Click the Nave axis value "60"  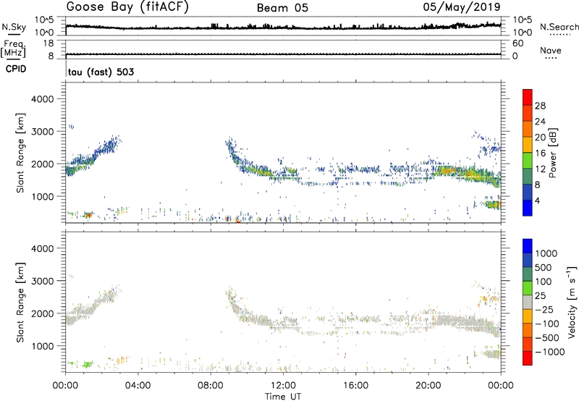point(517,43)
